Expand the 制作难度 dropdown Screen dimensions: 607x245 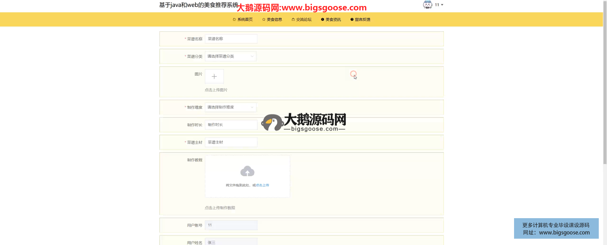click(230, 107)
